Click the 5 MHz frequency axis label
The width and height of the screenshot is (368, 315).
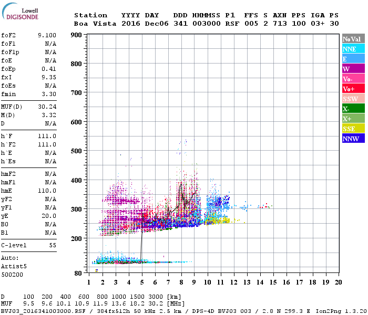[142, 282]
